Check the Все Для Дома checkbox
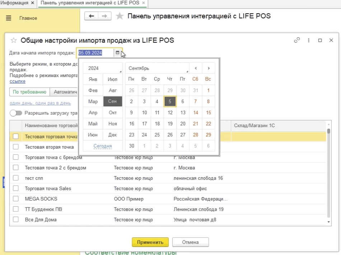This screenshot has width=341, height=255. pos(16,220)
